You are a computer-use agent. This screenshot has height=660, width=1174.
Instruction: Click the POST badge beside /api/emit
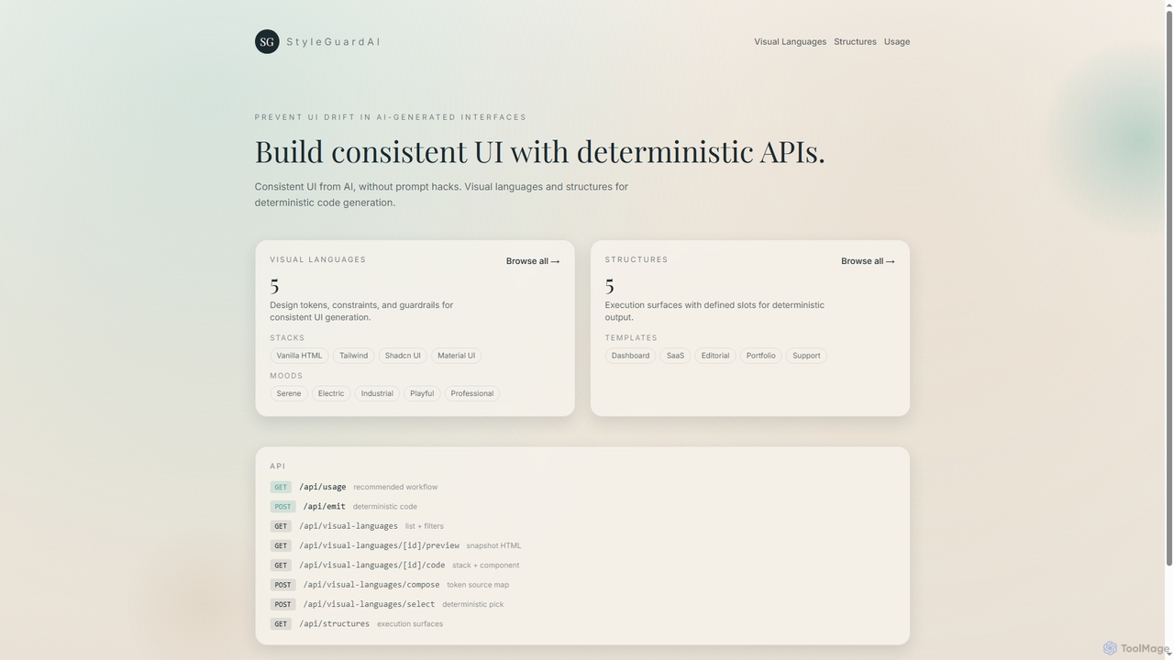(x=282, y=507)
